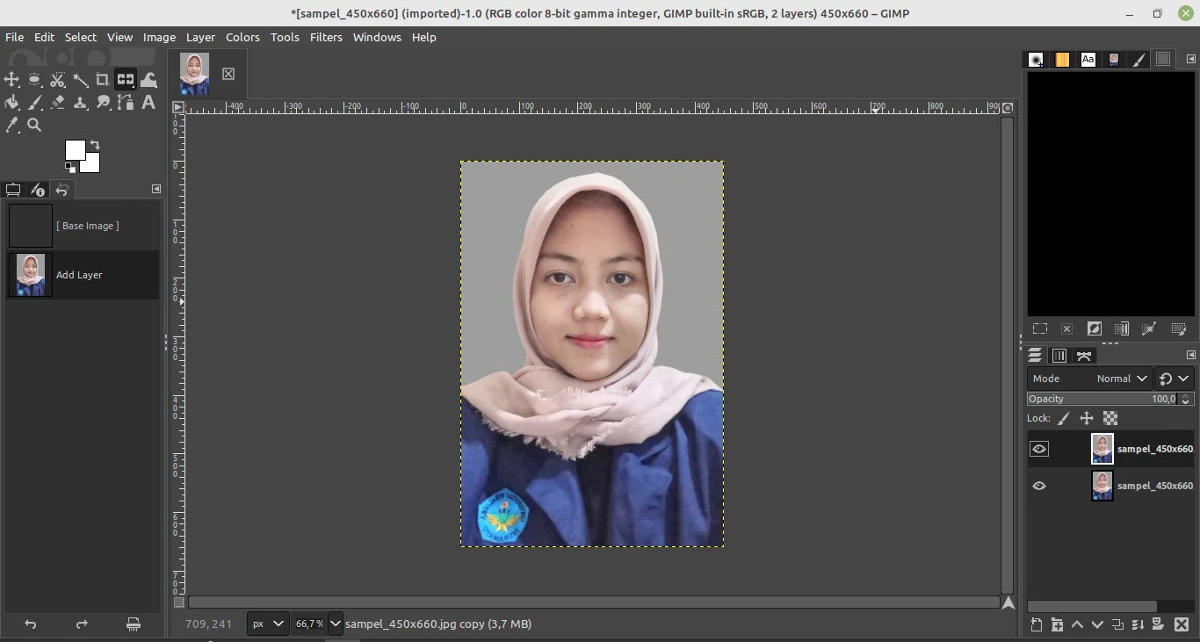The image size is (1200, 642).
Task: Open the px units dropdown
Action: point(268,624)
